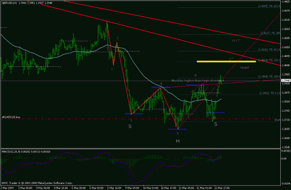This screenshot has height=190, width=291.
Task: Click the FE 161.8 Fibonacci level label
Action: 269,50
